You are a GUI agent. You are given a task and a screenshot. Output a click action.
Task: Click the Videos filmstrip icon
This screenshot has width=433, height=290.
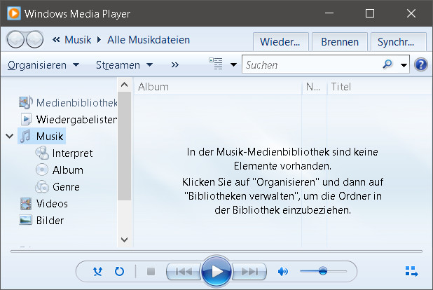(26, 204)
